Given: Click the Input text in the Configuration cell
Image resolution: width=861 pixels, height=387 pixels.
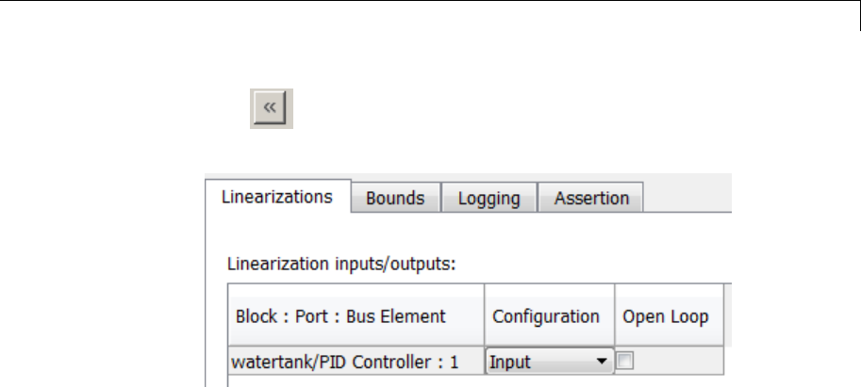Looking at the screenshot, I should click(510, 362).
